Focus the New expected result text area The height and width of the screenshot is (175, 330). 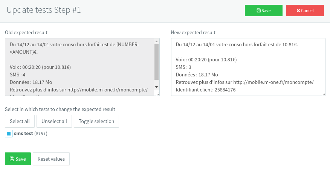pos(248,67)
